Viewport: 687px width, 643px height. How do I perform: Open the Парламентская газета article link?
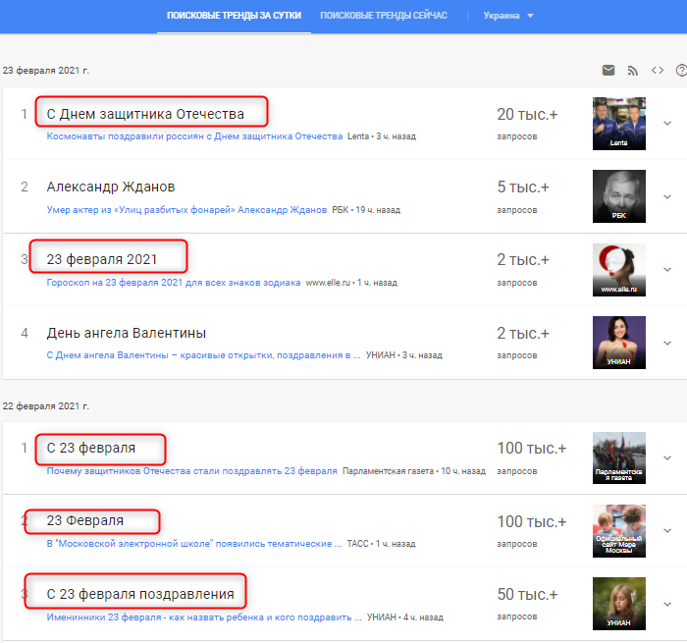point(192,471)
